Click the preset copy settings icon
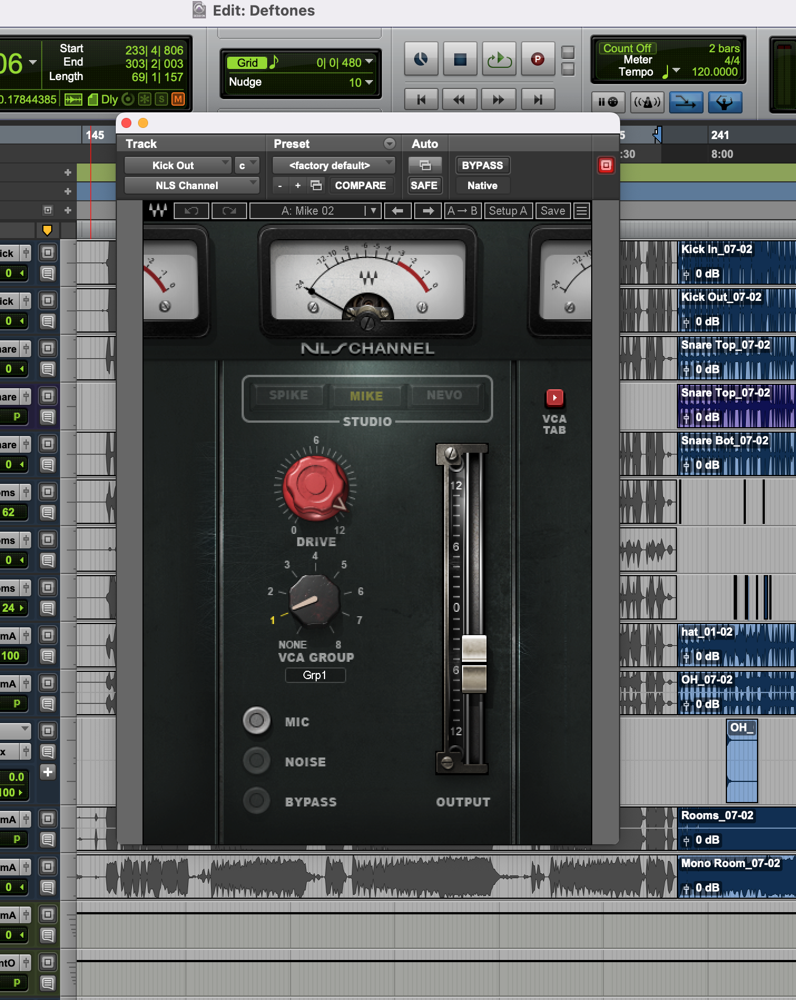Image resolution: width=796 pixels, height=1000 pixels. tap(316, 185)
